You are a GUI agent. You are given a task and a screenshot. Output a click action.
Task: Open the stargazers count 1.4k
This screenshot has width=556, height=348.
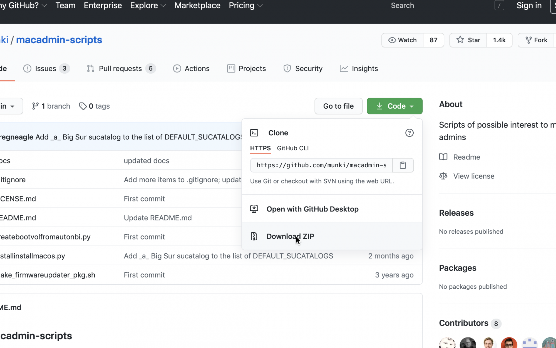point(499,40)
